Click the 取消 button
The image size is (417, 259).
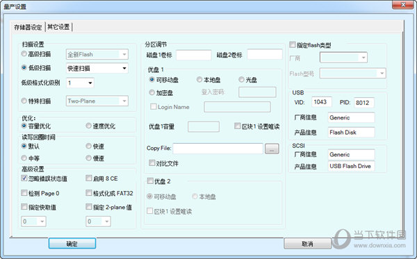coord(307,243)
